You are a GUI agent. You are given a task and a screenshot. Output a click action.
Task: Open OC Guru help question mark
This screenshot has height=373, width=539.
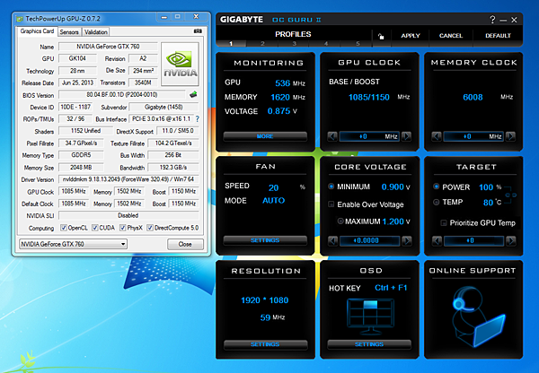click(492, 20)
